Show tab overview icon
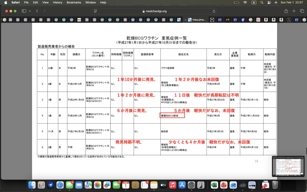 tap(301, 11)
